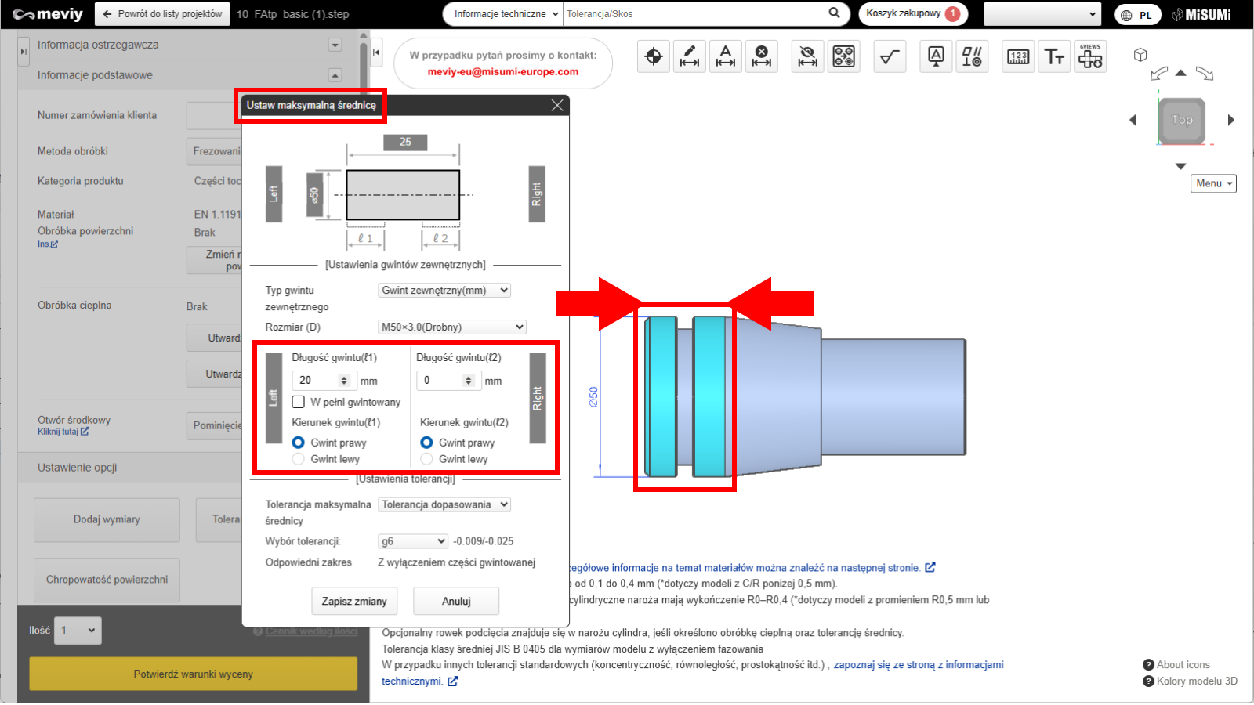Open the surface roughness checkmark tool
The image size is (1254, 705).
[890, 56]
